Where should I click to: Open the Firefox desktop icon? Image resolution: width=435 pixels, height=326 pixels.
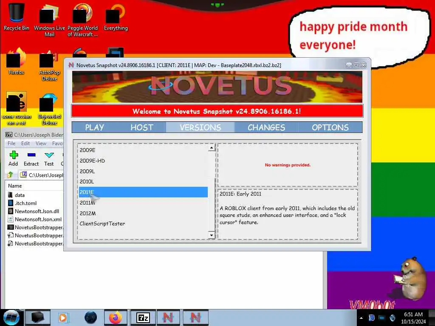17,62
